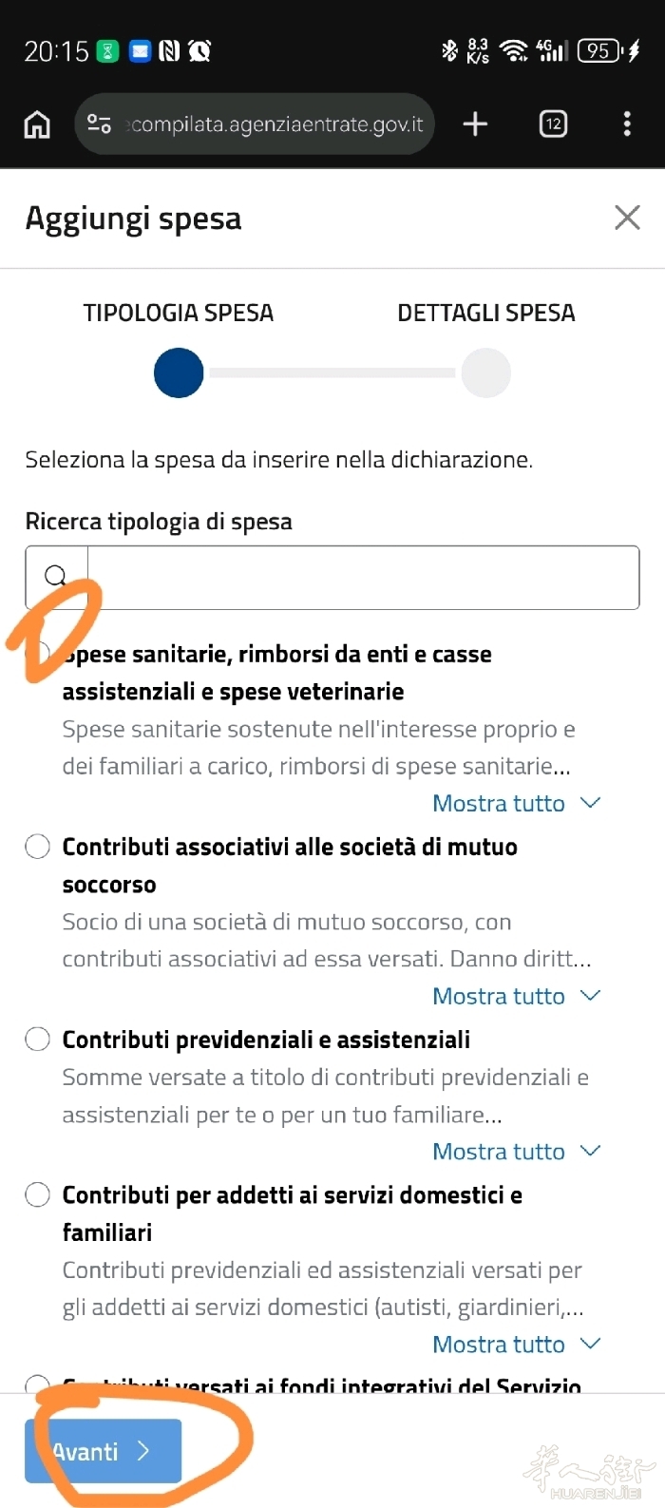Tap the browser home icon
This screenshot has height=1508, width=665.
[x=37, y=124]
